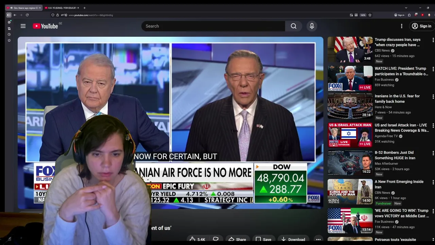Open YouTube settings three-dot menu
This screenshot has width=435, height=245.
click(x=402, y=26)
